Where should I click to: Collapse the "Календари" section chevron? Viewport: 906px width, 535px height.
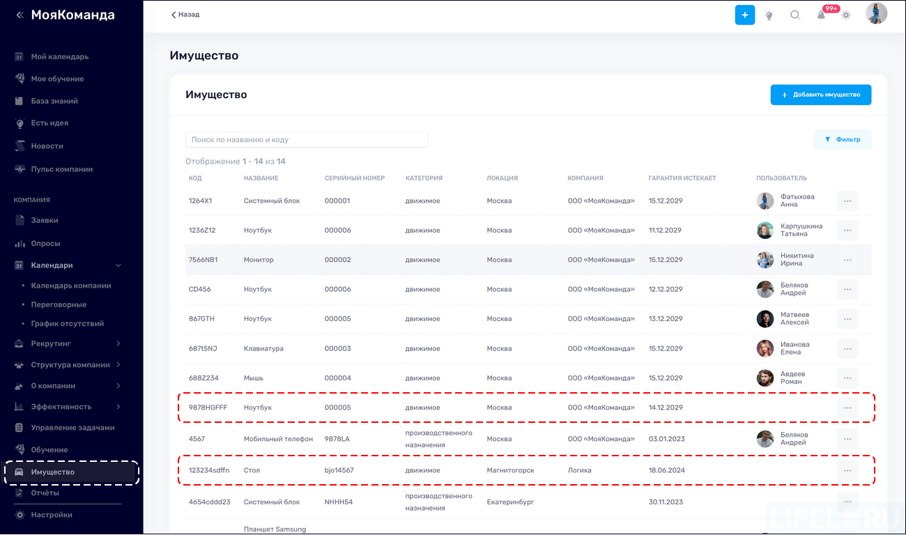tap(118, 265)
